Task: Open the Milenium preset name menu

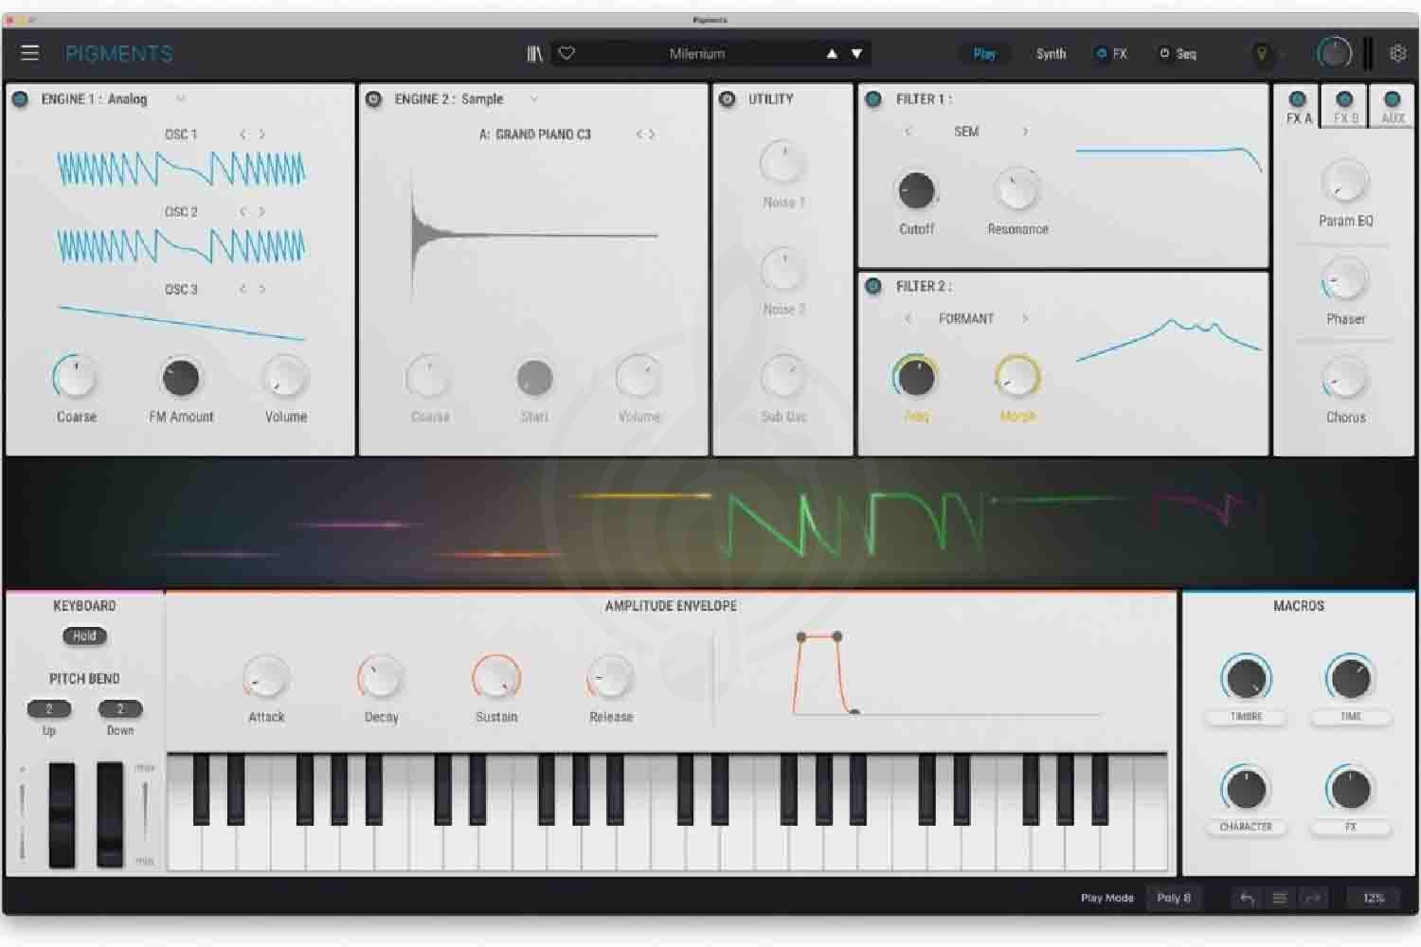Action: 697,54
